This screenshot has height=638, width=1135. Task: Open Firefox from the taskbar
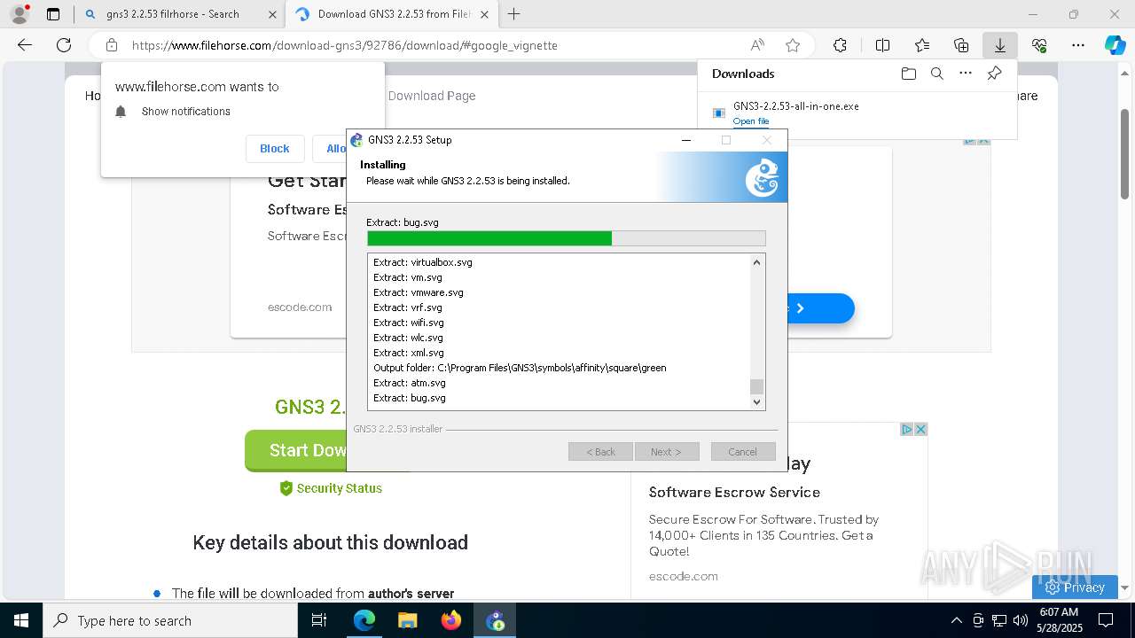coord(451,620)
